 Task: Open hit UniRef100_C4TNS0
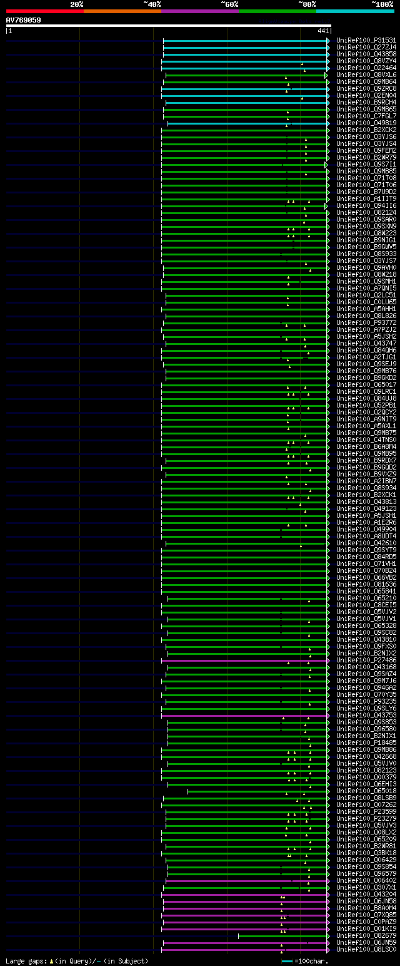(x=366, y=439)
